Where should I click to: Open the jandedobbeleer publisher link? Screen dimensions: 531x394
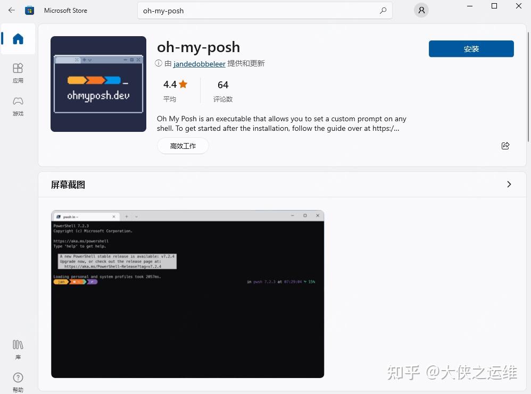tap(199, 63)
